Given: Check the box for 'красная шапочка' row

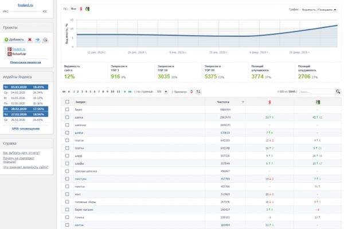Looking at the screenshot, I should [67, 171].
